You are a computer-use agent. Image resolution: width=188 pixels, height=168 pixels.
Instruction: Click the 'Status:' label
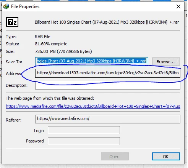pos(13,44)
